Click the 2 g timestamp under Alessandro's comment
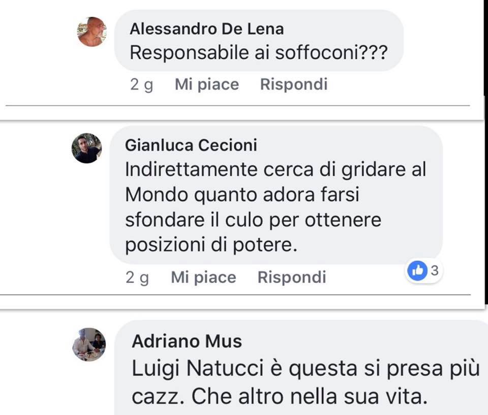488x415 pixels. (142, 85)
